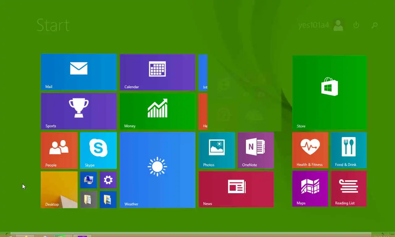395x237 pixels.
Task: Open the This PC computer tile
Action: [x=89, y=180]
